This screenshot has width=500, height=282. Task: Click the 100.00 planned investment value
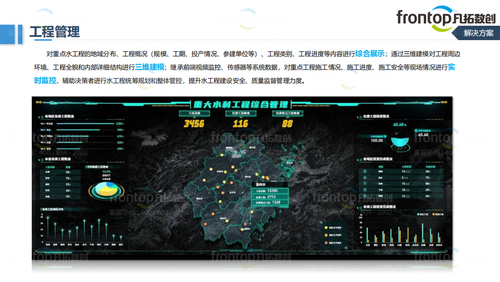pos(377,140)
